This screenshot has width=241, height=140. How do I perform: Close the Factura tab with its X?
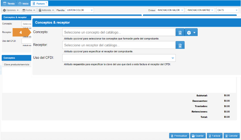click(x=46, y=2)
